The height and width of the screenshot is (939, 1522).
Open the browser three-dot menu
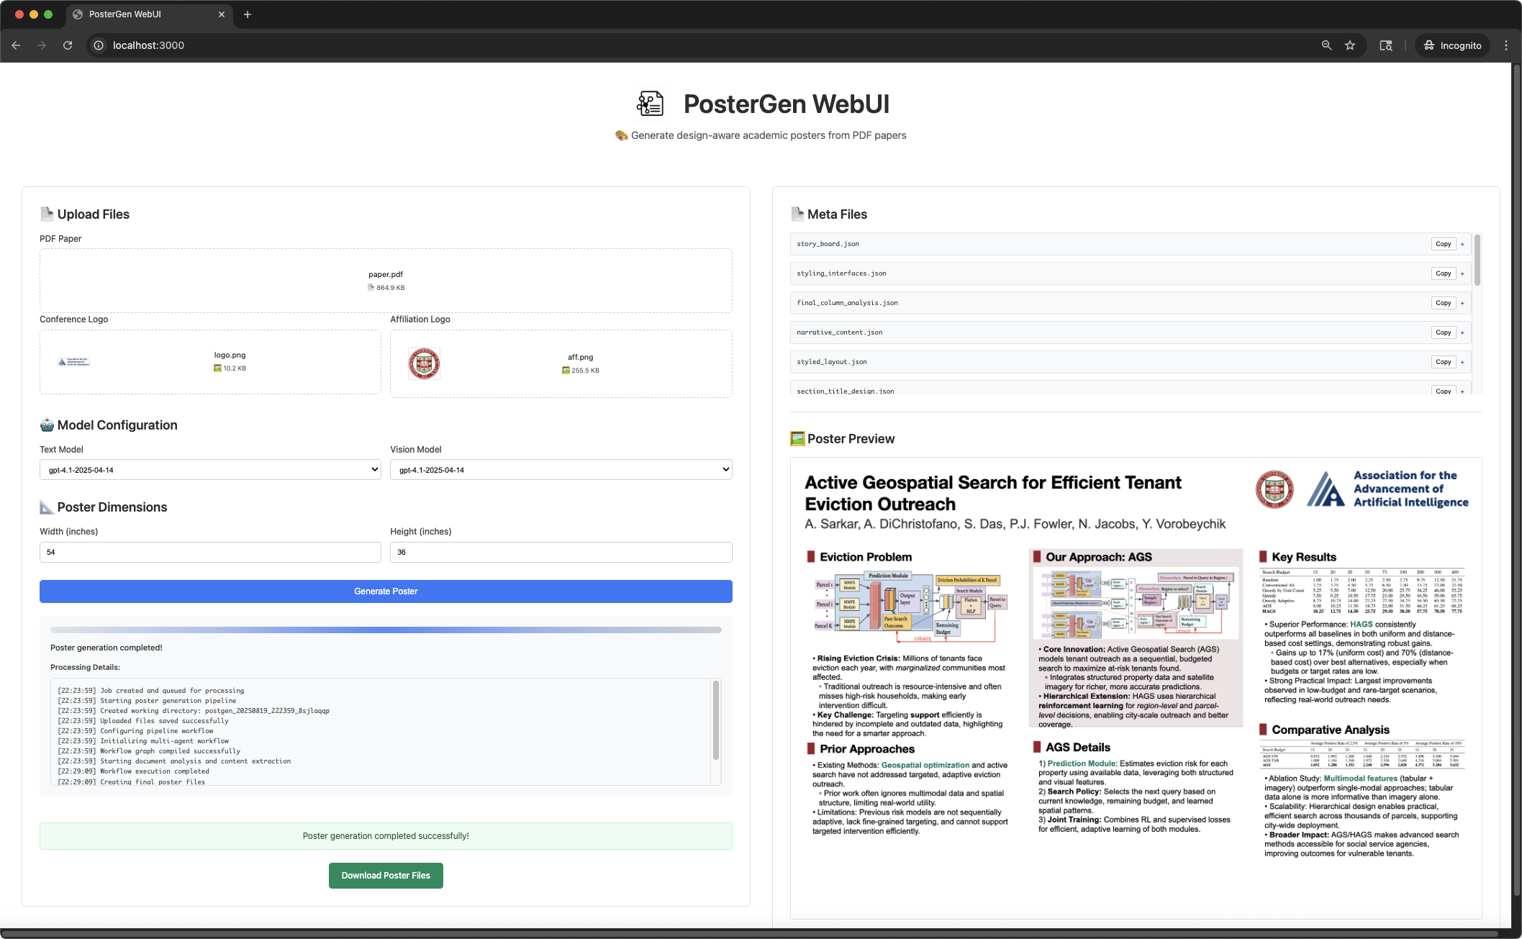coord(1506,45)
